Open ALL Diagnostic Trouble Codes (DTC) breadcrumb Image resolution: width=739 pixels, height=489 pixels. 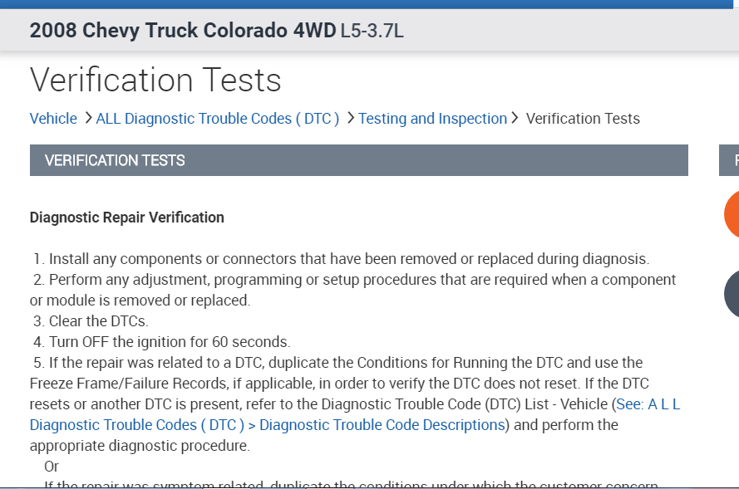pyautogui.click(x=218, y=119)
